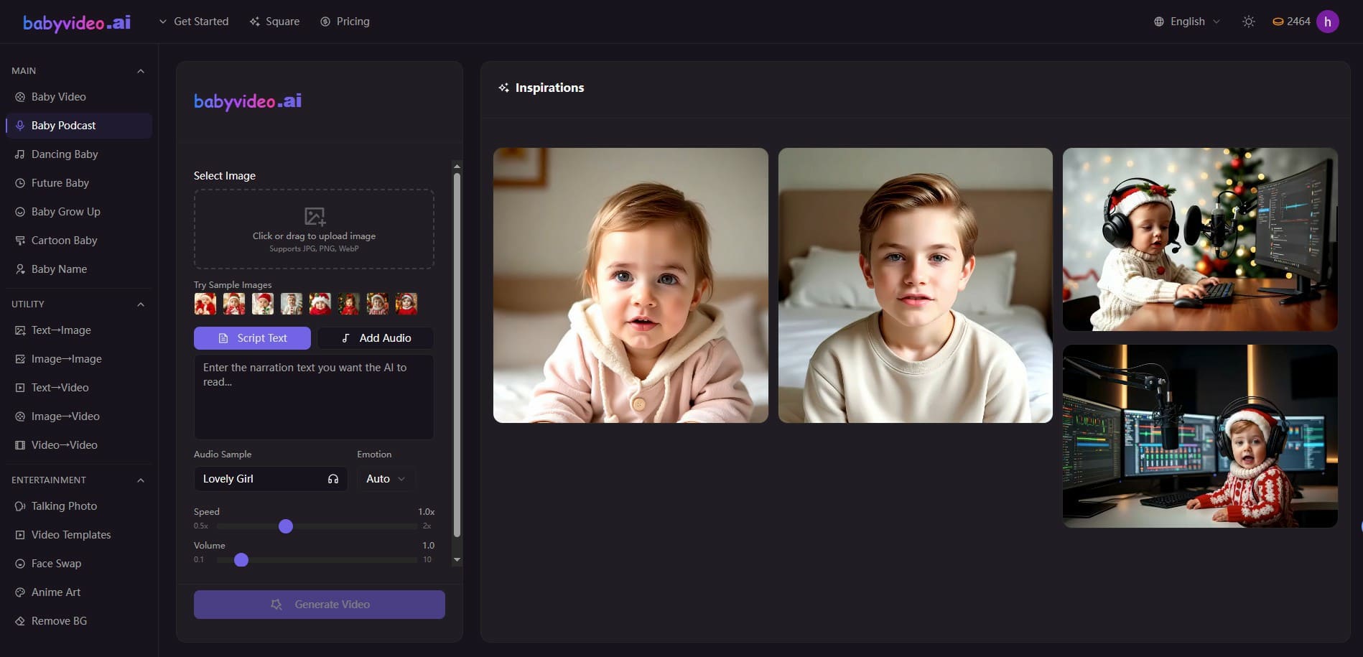
Task: Select the first Santa-hat sample image
Action: click(x=205, y=303)
